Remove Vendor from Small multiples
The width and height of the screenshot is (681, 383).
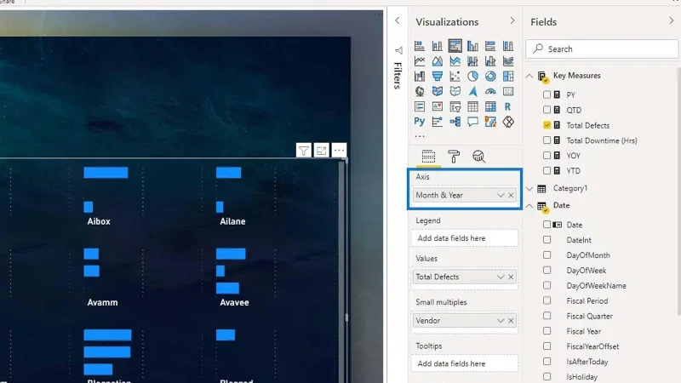[x=511, y=321]
